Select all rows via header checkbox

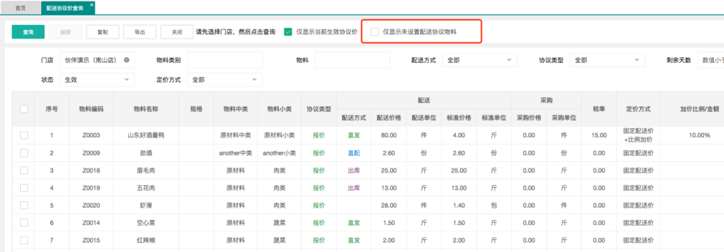click(x=24, y=109)
